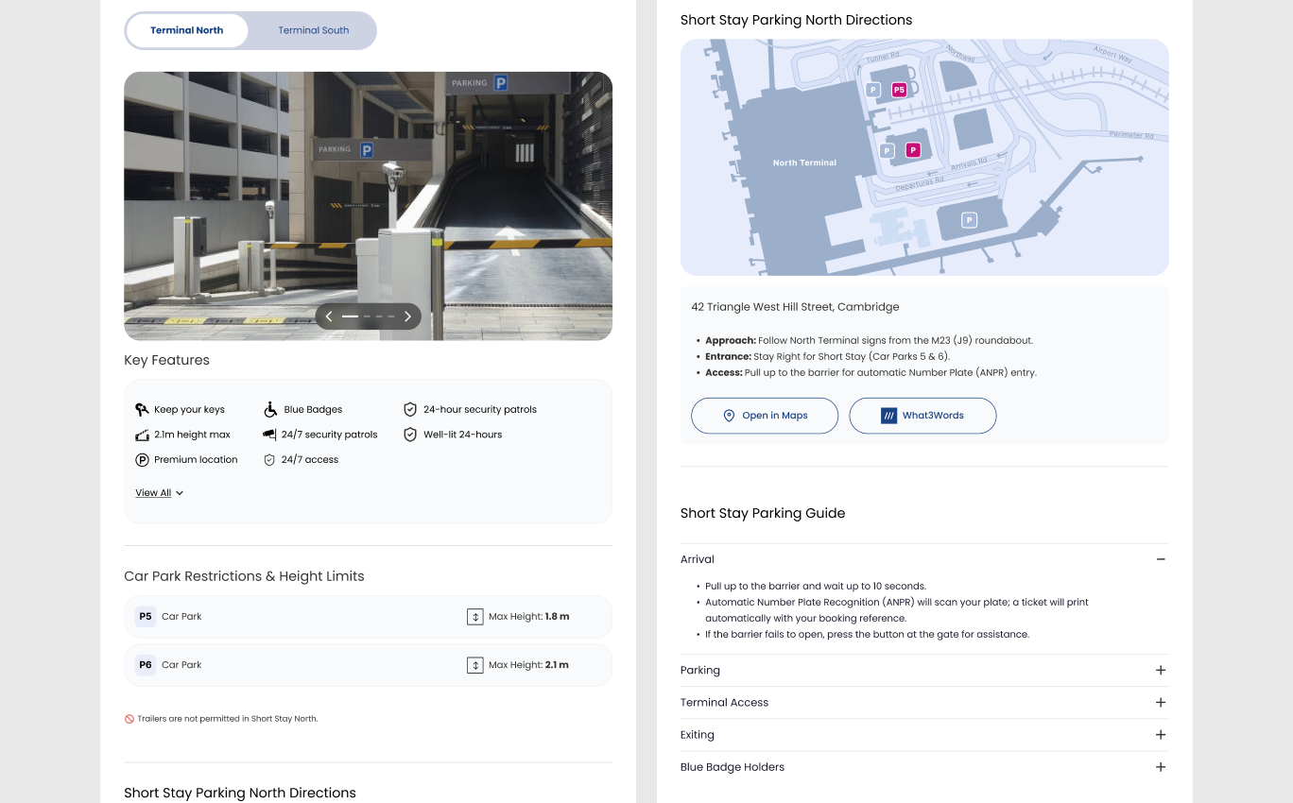This screenshot has width=1293, height=803.
Task: Click the Blue Badges wheelchair icon
Action: (270, 409)
